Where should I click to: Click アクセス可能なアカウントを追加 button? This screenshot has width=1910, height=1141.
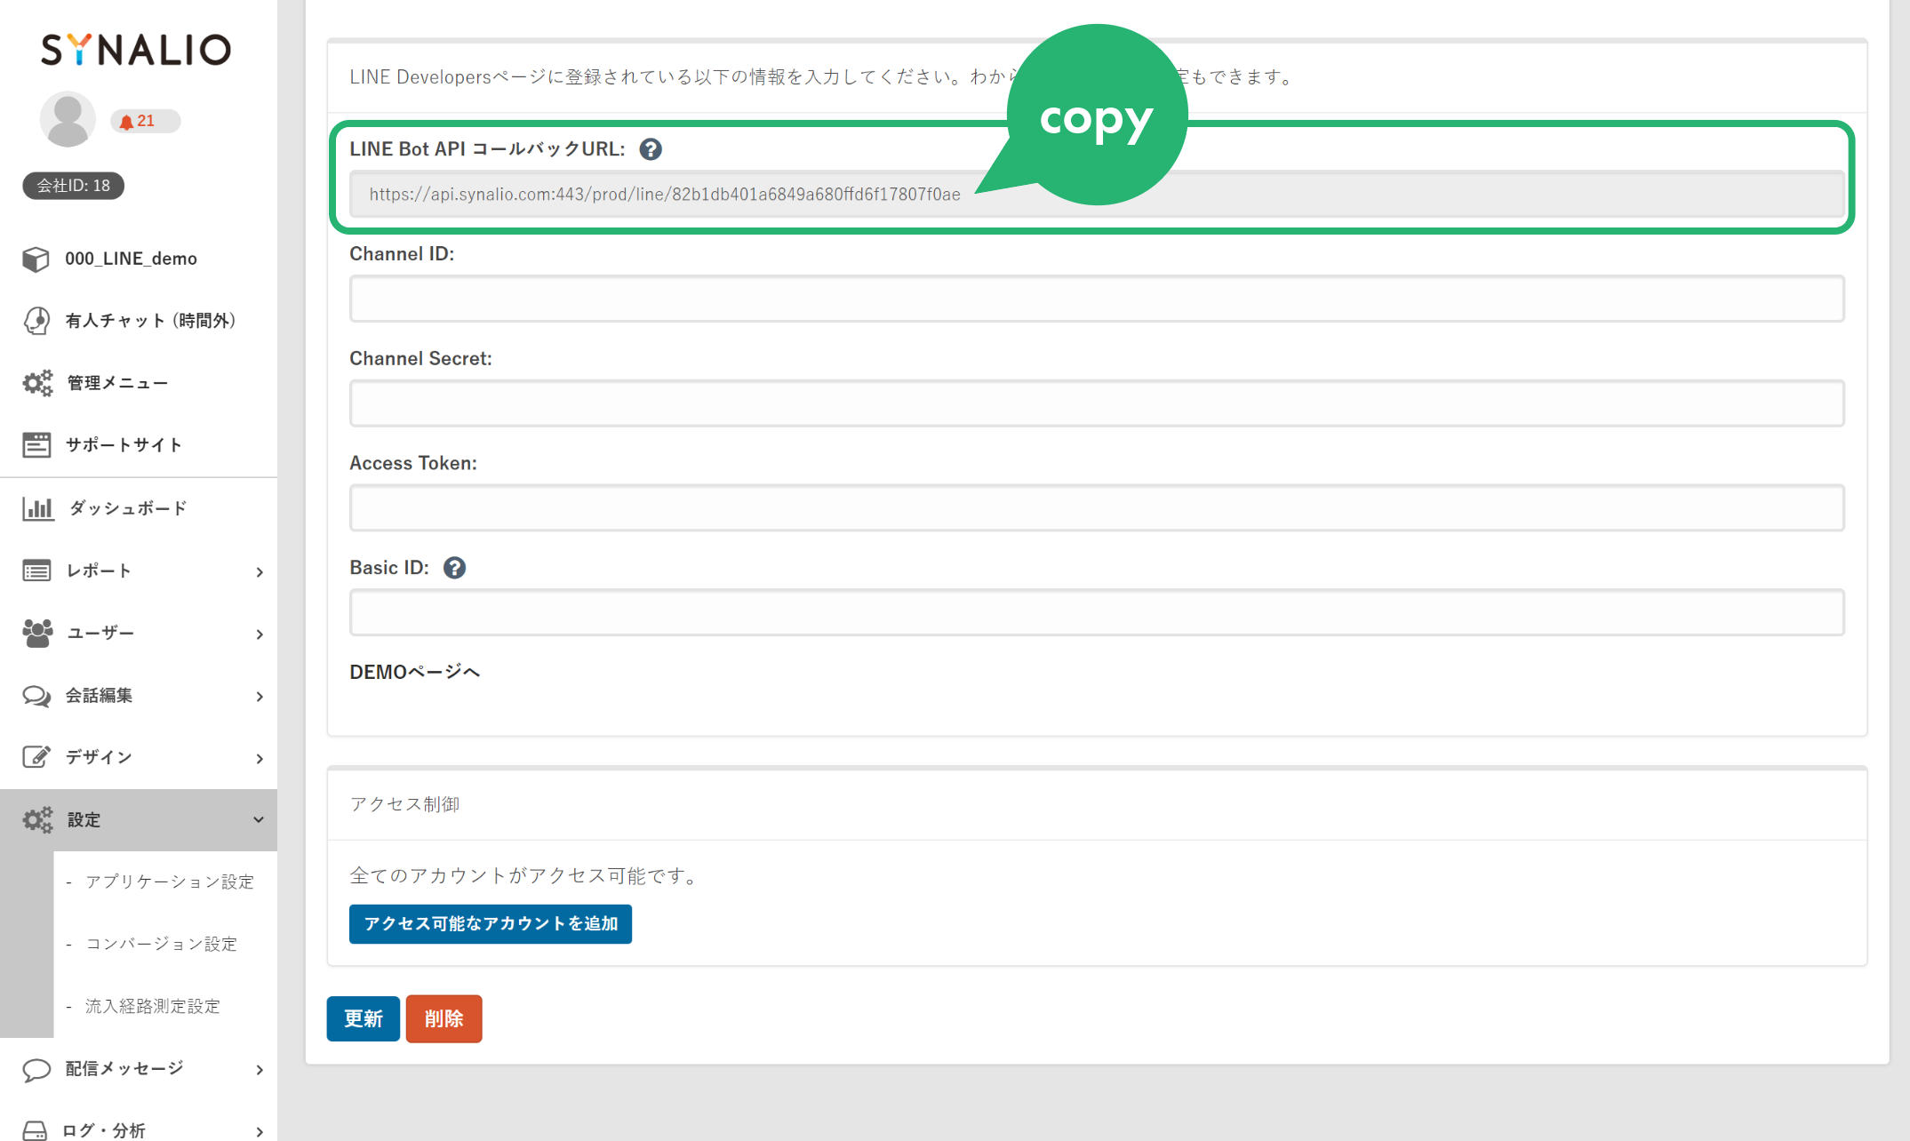490,924
